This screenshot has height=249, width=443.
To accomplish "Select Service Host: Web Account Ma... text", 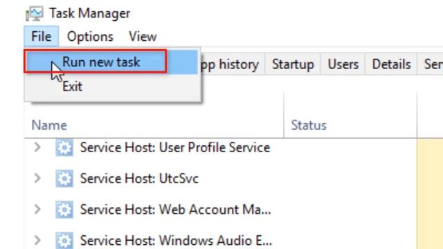I will coord(175,210).
